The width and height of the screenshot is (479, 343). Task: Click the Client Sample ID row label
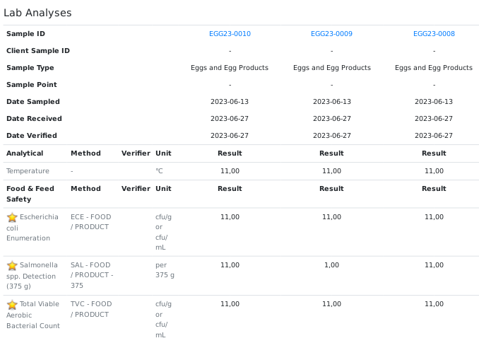(x=38, y=51)
